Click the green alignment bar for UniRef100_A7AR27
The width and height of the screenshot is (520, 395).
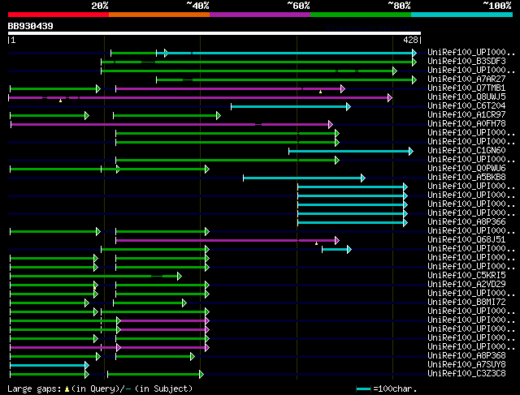click(x=287, y=79)
